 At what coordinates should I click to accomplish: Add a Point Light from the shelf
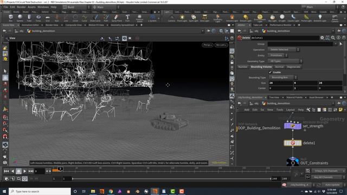pyautogui.click(x=182, y=18)
